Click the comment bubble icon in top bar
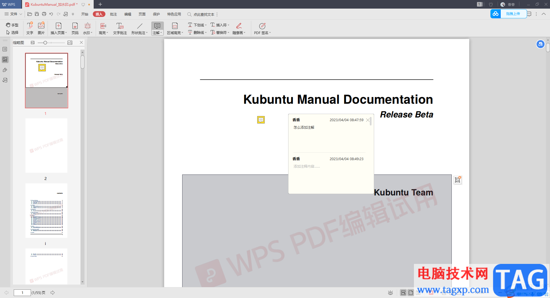Image resolution: width=550 pixels, height=298 pixels. [x=529, y=14]
